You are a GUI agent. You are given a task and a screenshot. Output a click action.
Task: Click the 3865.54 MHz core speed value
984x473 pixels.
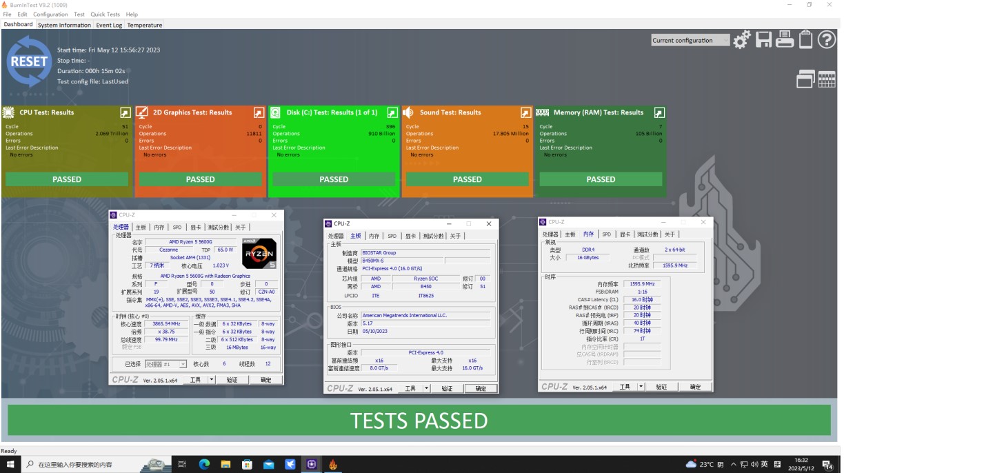pyautogui.click(x=165, y=323)
